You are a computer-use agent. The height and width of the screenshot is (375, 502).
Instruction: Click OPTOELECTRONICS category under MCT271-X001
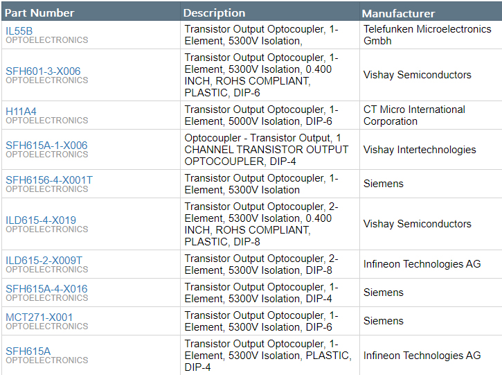point(47,326)
